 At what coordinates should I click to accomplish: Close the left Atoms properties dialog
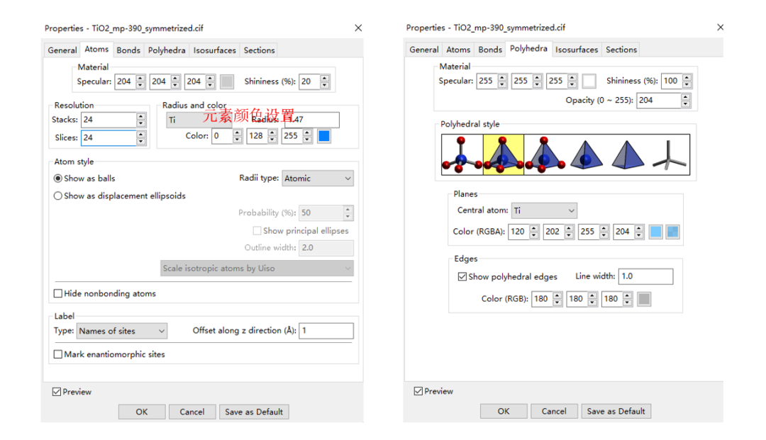[358, 28]
